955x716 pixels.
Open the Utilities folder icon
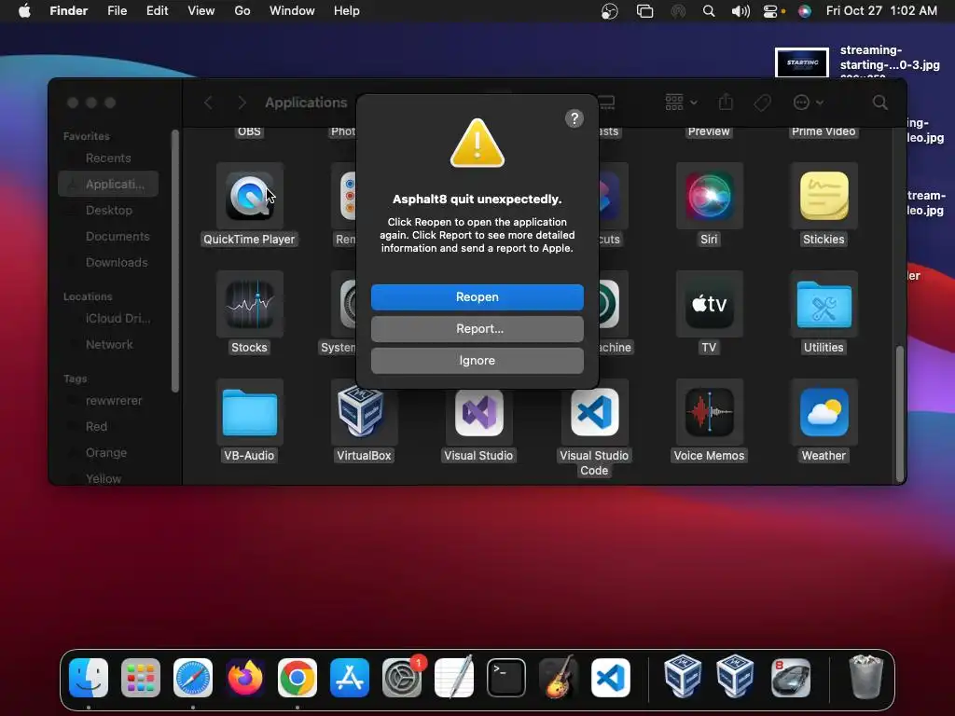click(x=824, y=304)
